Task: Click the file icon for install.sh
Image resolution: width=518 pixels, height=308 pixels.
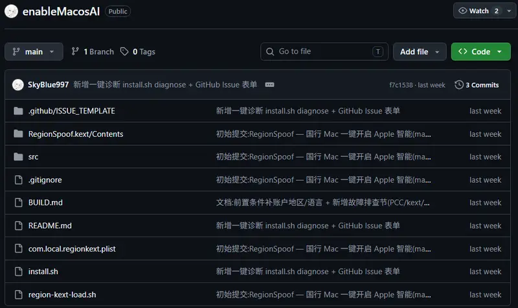Action: point(19,272)
